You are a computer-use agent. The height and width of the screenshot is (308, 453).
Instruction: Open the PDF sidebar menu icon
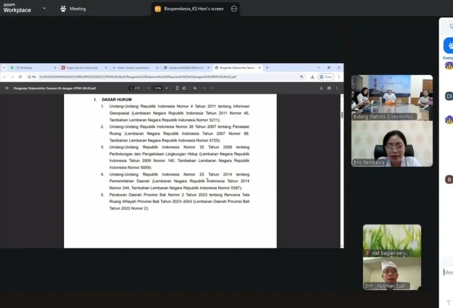tap(7, 88)
